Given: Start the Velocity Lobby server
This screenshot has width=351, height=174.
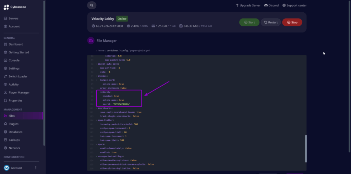Looking at the screenshot, I should (x=250, y=22).
